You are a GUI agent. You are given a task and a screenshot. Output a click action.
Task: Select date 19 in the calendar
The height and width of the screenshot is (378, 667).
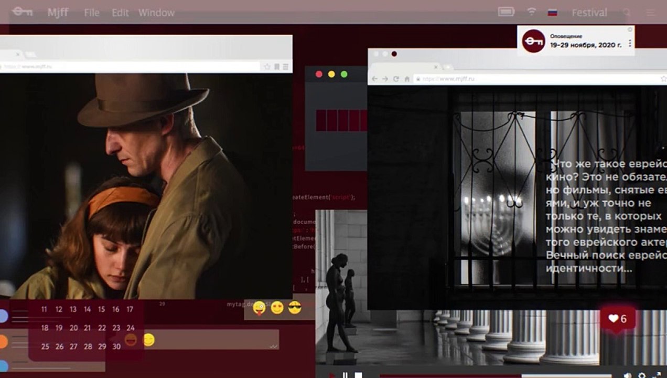59,328
